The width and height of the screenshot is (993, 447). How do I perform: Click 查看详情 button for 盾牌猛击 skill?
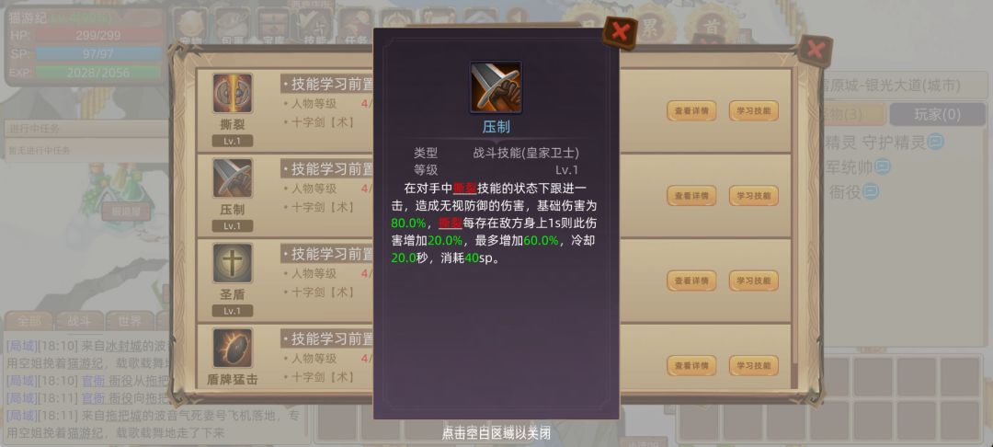pyautogui.click(x=691, y=365)
